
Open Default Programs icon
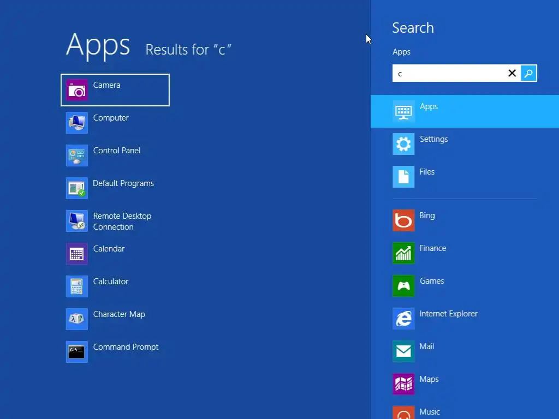tap(76, 188)
